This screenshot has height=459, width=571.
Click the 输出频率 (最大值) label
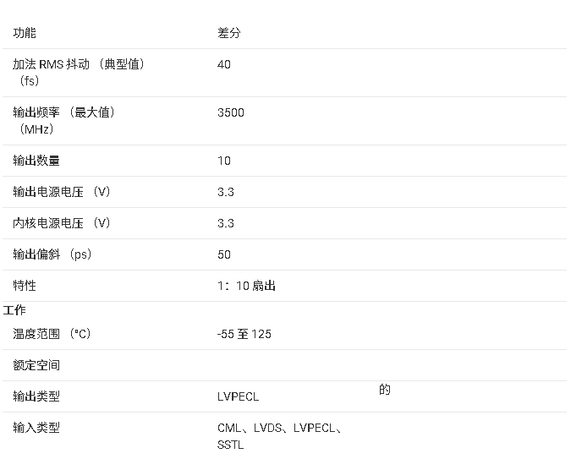click(63, 112)
